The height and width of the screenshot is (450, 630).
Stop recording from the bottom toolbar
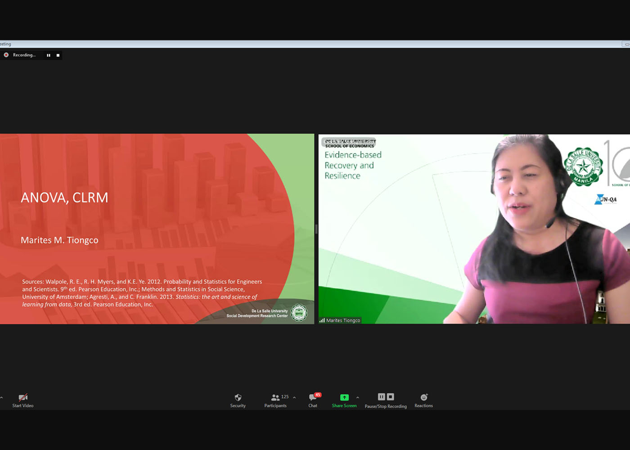click(391, 397)
